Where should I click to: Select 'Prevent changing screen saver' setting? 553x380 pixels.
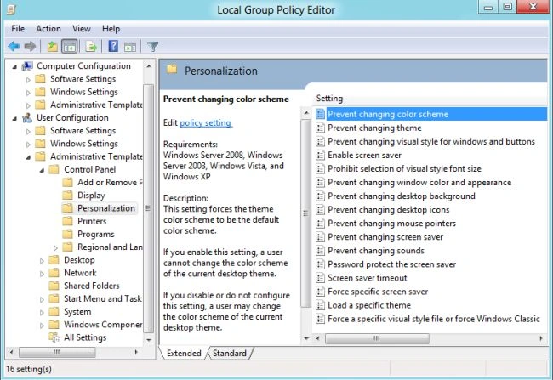385,237
